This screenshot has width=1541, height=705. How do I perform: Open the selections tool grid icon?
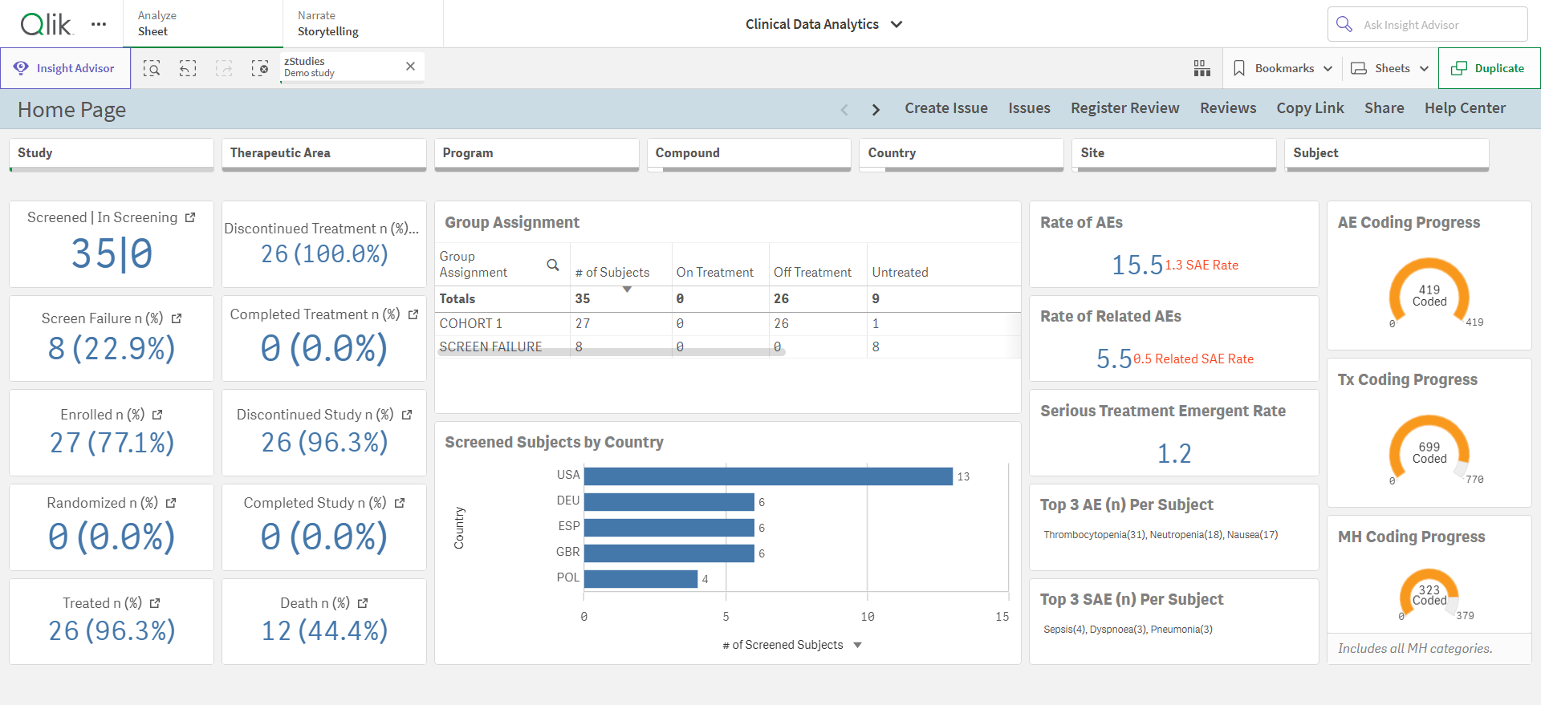(x=1201, y=68)
